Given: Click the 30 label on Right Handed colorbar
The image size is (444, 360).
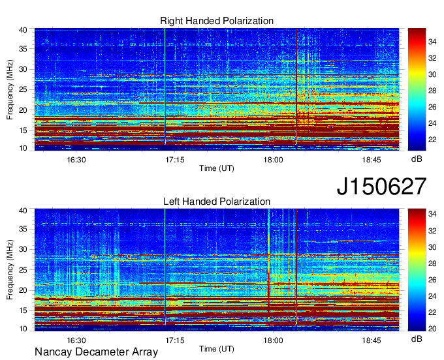Looking at the screenshot, I should (432, 74).
